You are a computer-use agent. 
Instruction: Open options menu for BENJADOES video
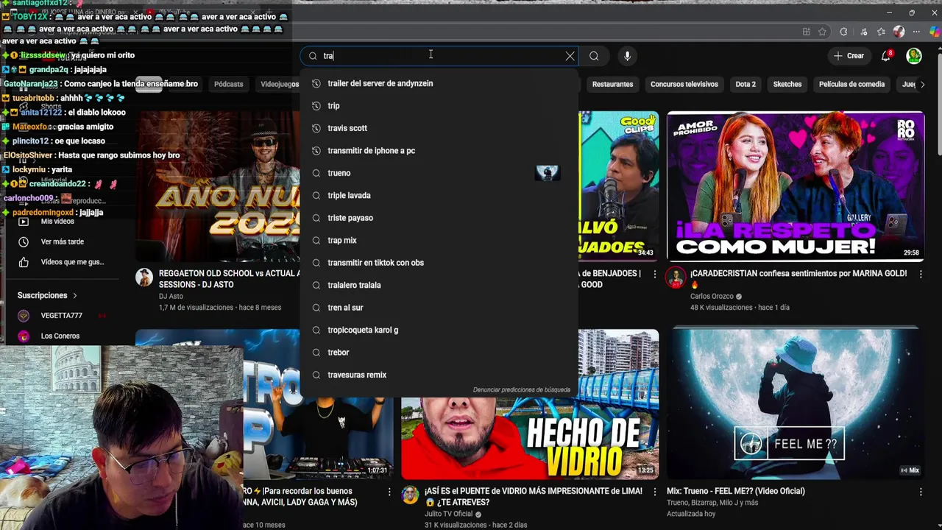click(655, 274)
